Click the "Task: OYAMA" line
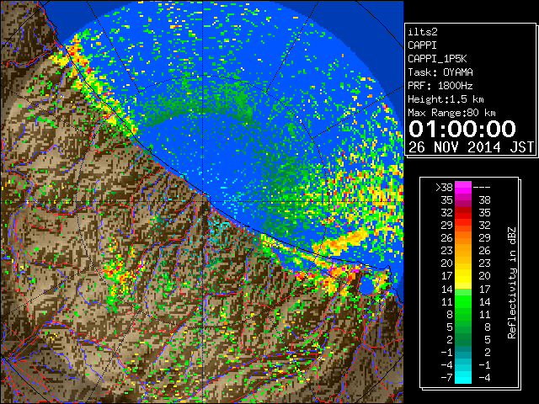The height and width of the screenshot is (404, 539). tap(440, 72)
